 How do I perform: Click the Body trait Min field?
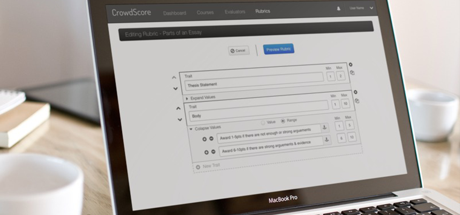[335, 105]
